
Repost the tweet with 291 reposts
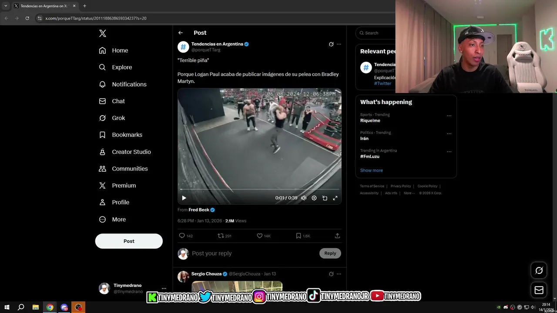tap(225, 236)
